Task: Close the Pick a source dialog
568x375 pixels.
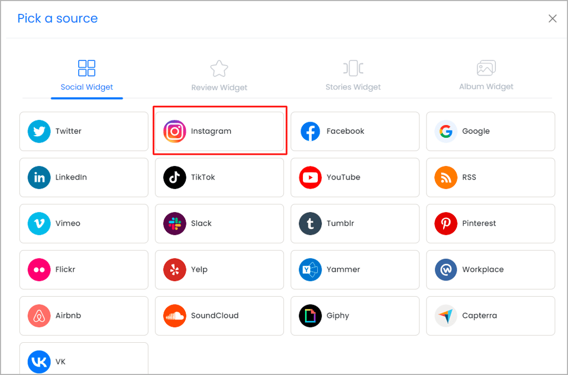Action: click(552, 18)
